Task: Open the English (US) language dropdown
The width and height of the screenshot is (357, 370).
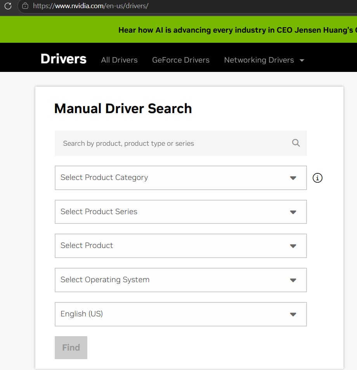Action: coord(181,314)
